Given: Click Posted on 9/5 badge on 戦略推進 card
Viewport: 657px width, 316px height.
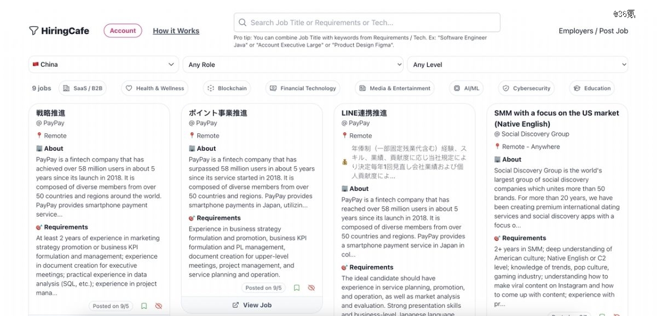Looking at the screenshot, I should coord(110,306).
